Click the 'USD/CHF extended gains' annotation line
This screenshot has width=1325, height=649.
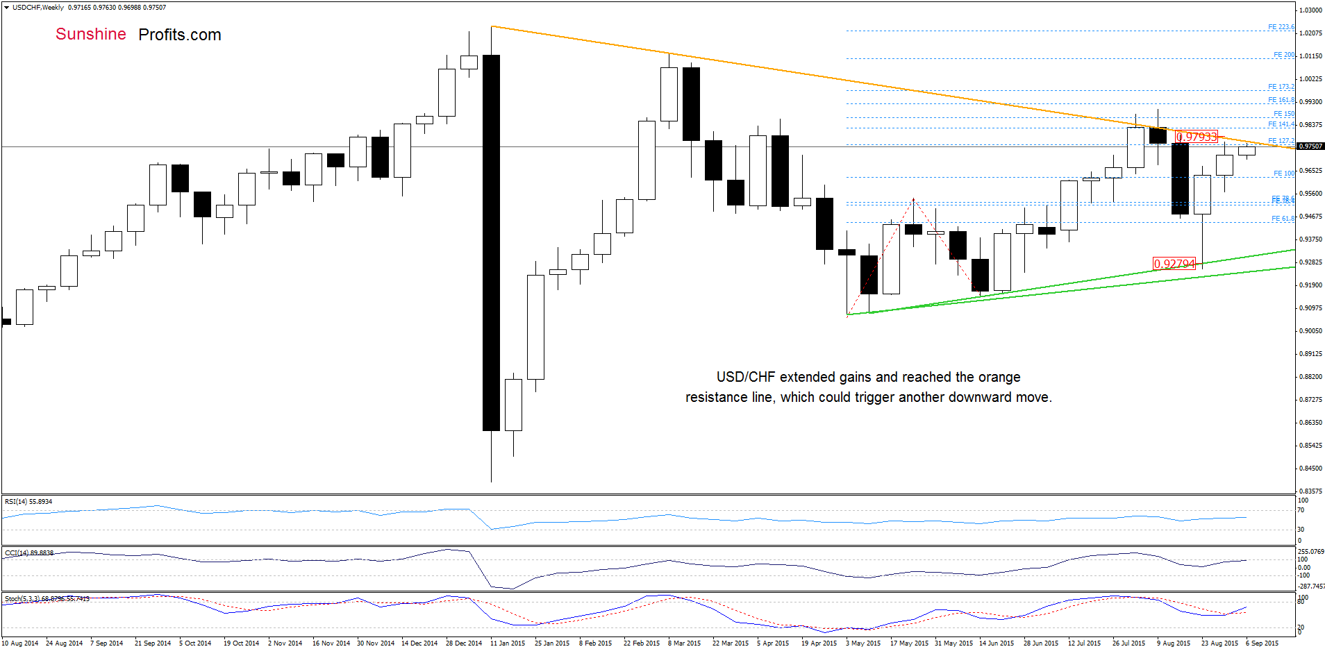(868, 377)
